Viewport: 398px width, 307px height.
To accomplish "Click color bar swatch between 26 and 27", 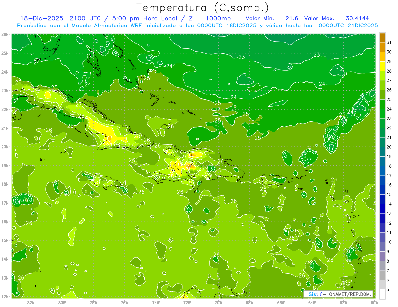I will click(x=382, y=85).
